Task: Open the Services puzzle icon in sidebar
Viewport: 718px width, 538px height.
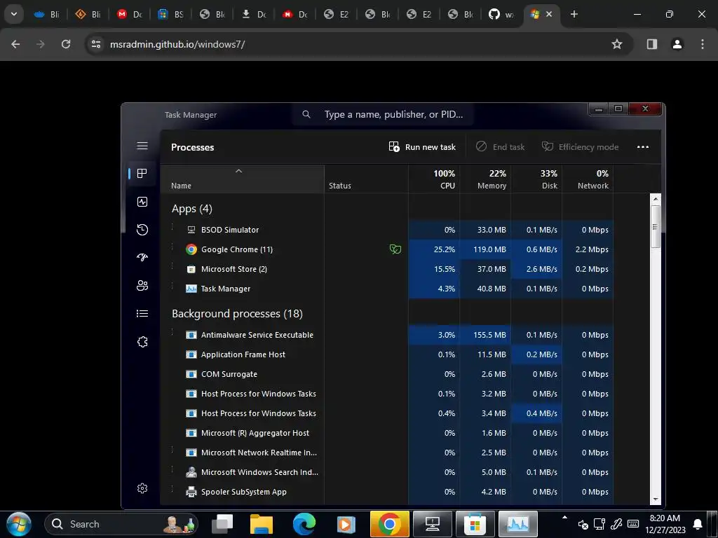Action: [142, 342]
